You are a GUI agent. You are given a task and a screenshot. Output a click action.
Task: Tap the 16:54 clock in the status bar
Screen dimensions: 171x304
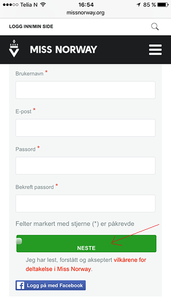(x=86, y=5)
